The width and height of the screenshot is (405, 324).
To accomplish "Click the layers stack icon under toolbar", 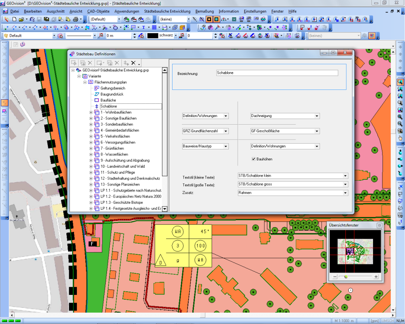I will 22,45.
